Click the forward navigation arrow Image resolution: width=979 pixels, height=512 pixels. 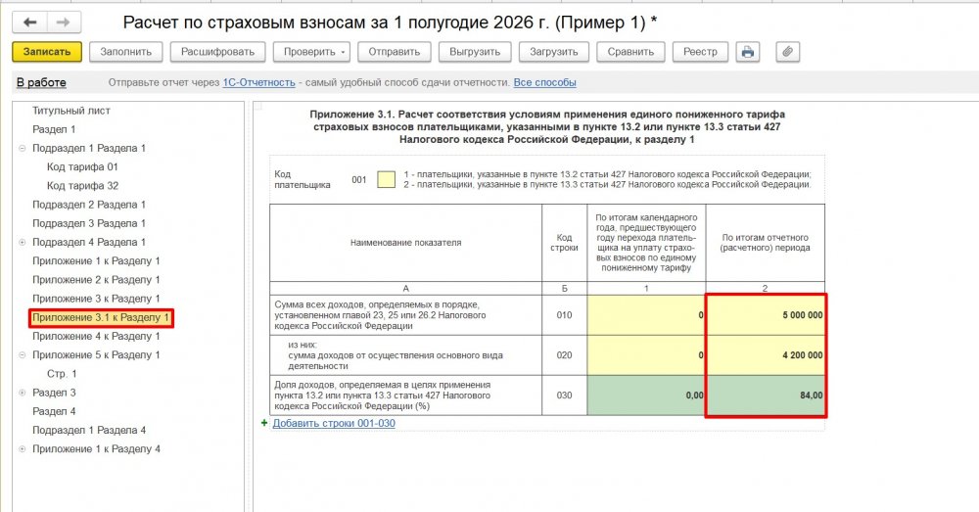(63, 23)
